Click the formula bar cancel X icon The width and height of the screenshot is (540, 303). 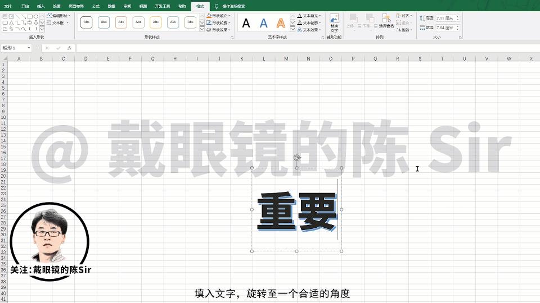coord(47,48)
